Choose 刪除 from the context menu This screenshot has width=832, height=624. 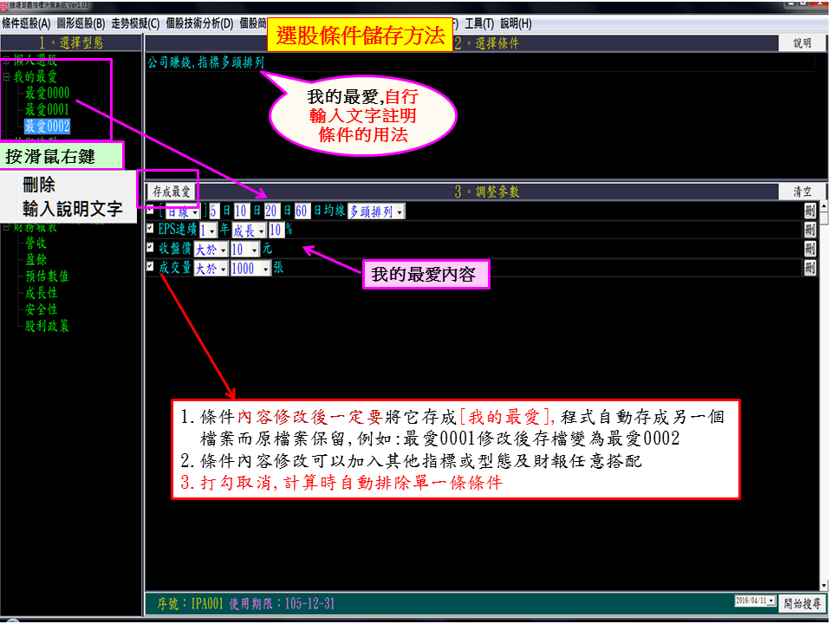click(x=39, y=185)
